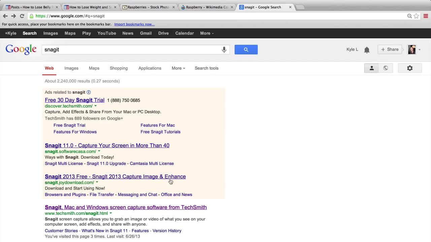This screenshot has width=431, height=242.
Task: Open account dropdown arrow beside profile photo
Action: [420, 50]
